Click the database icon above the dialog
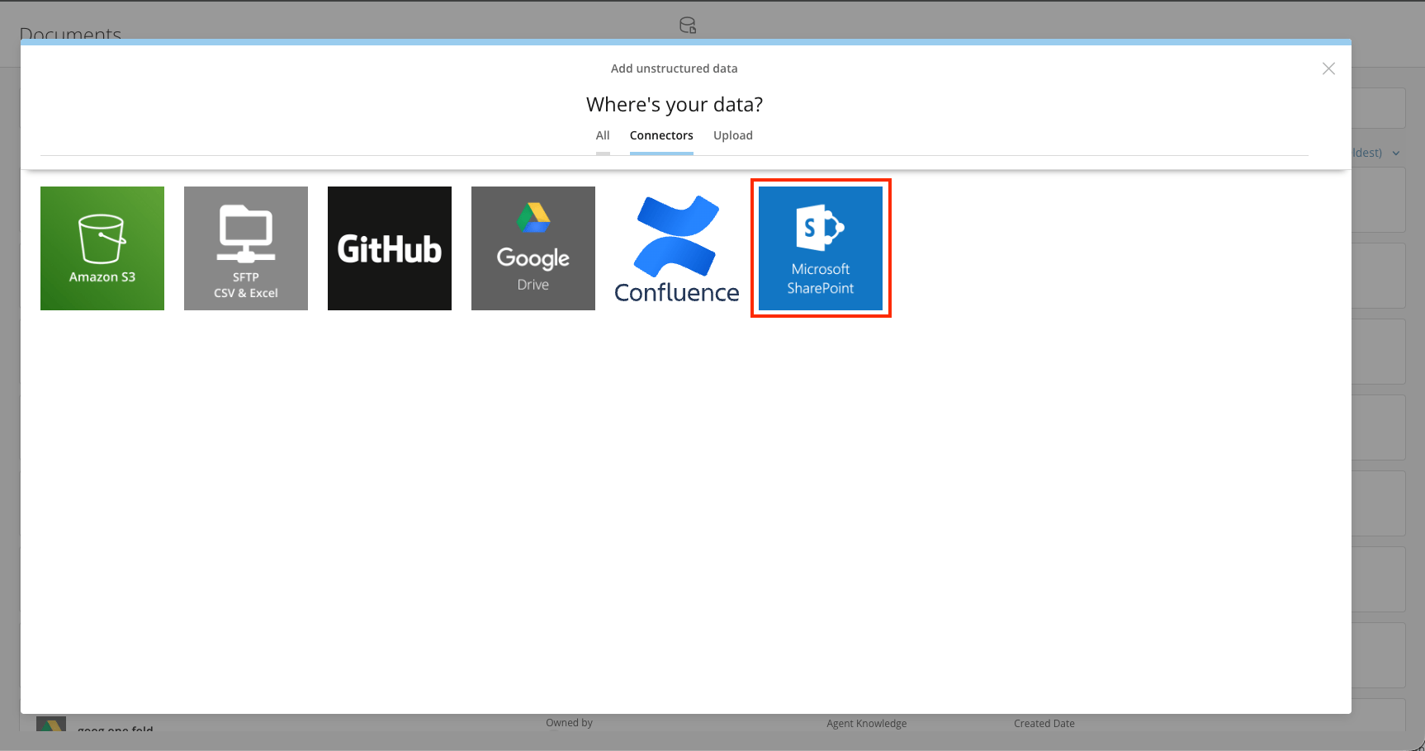 click(688, 25)
